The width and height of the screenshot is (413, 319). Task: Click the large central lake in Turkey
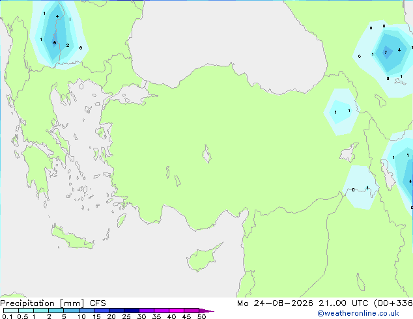(206, 154)
